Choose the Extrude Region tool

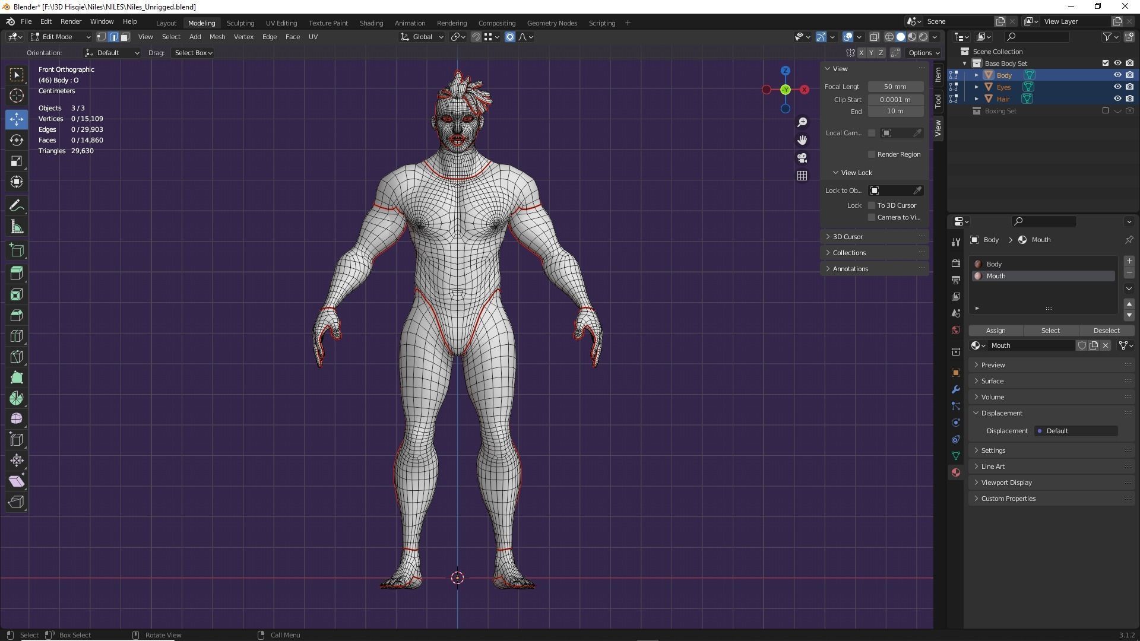pyautogui.click(x=17, y=273)
